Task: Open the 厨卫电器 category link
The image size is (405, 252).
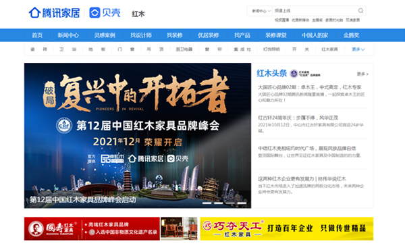Action: click(184, 49)
